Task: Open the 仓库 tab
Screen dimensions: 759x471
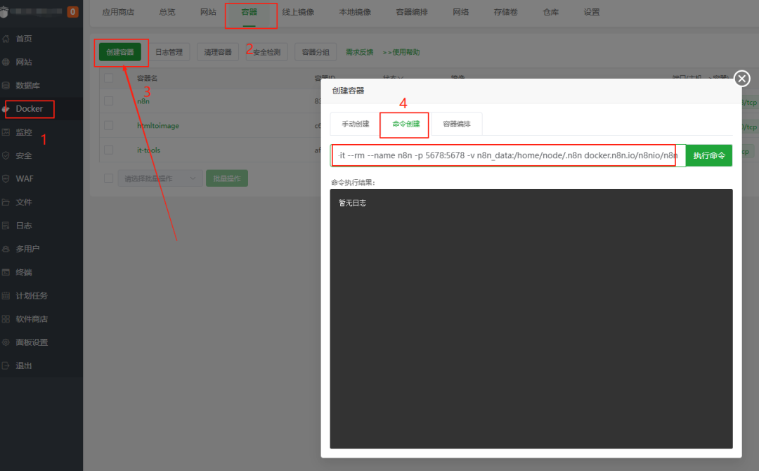Action: pos(551,12)
